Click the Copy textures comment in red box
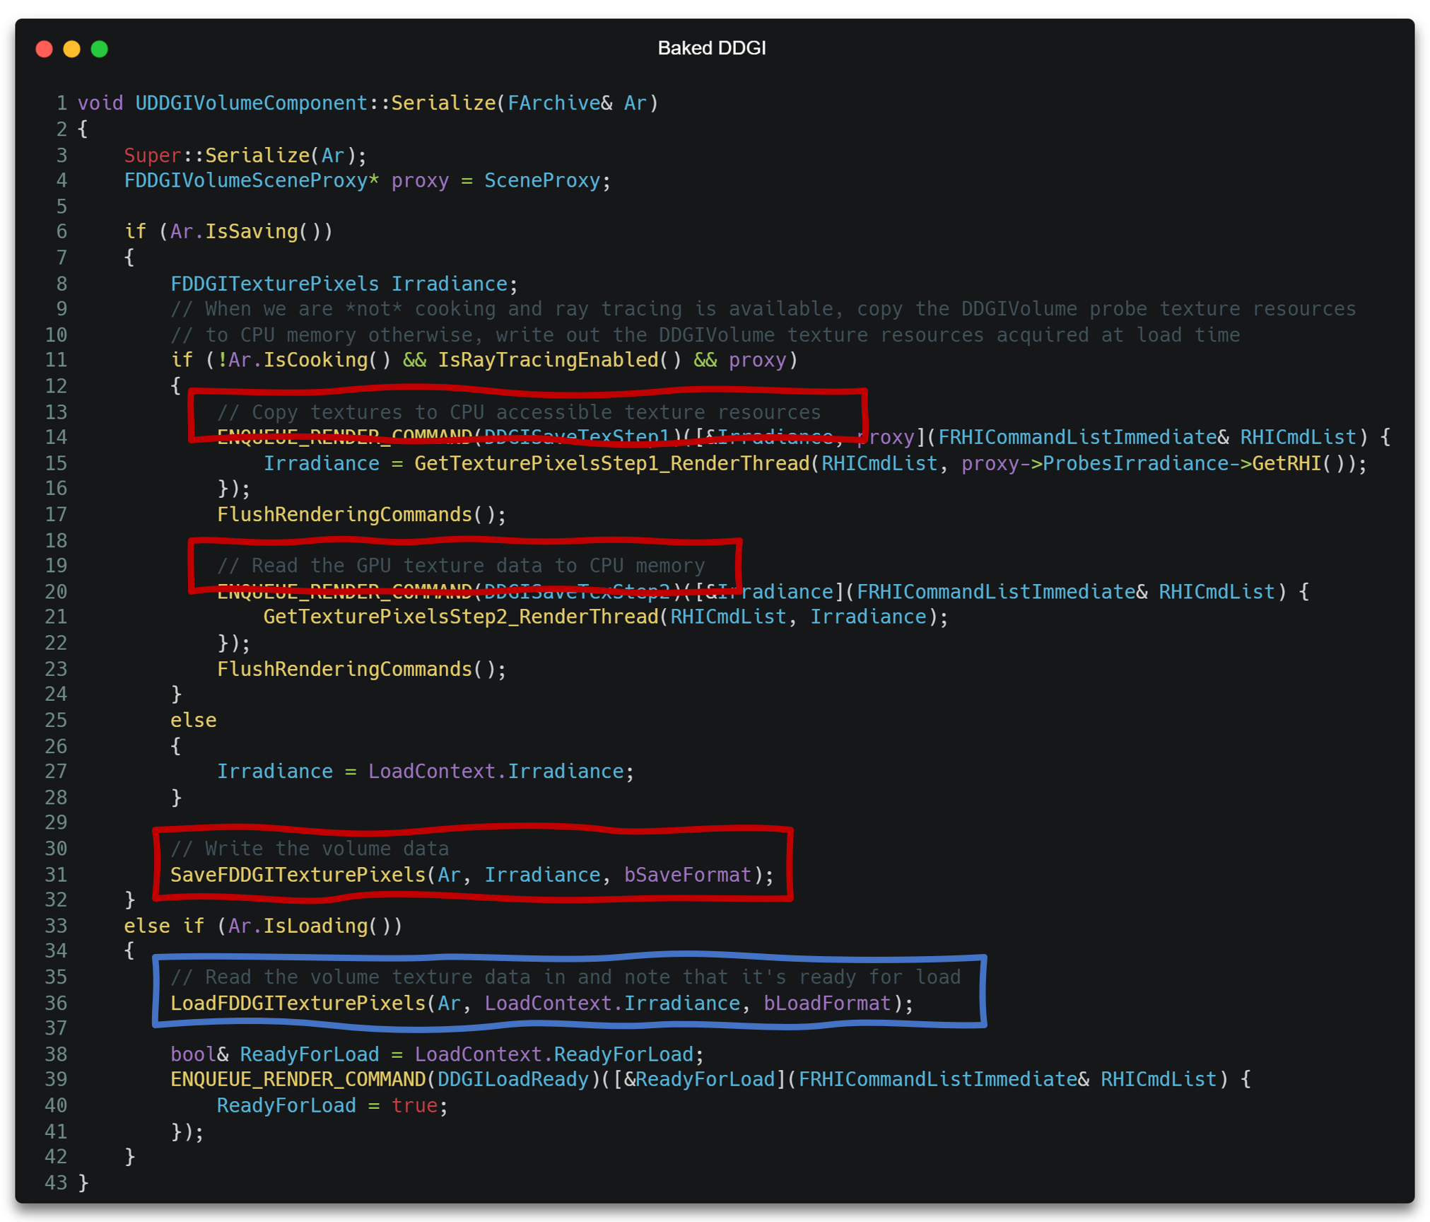The image size is (1430, 1222). click(518, 412)
